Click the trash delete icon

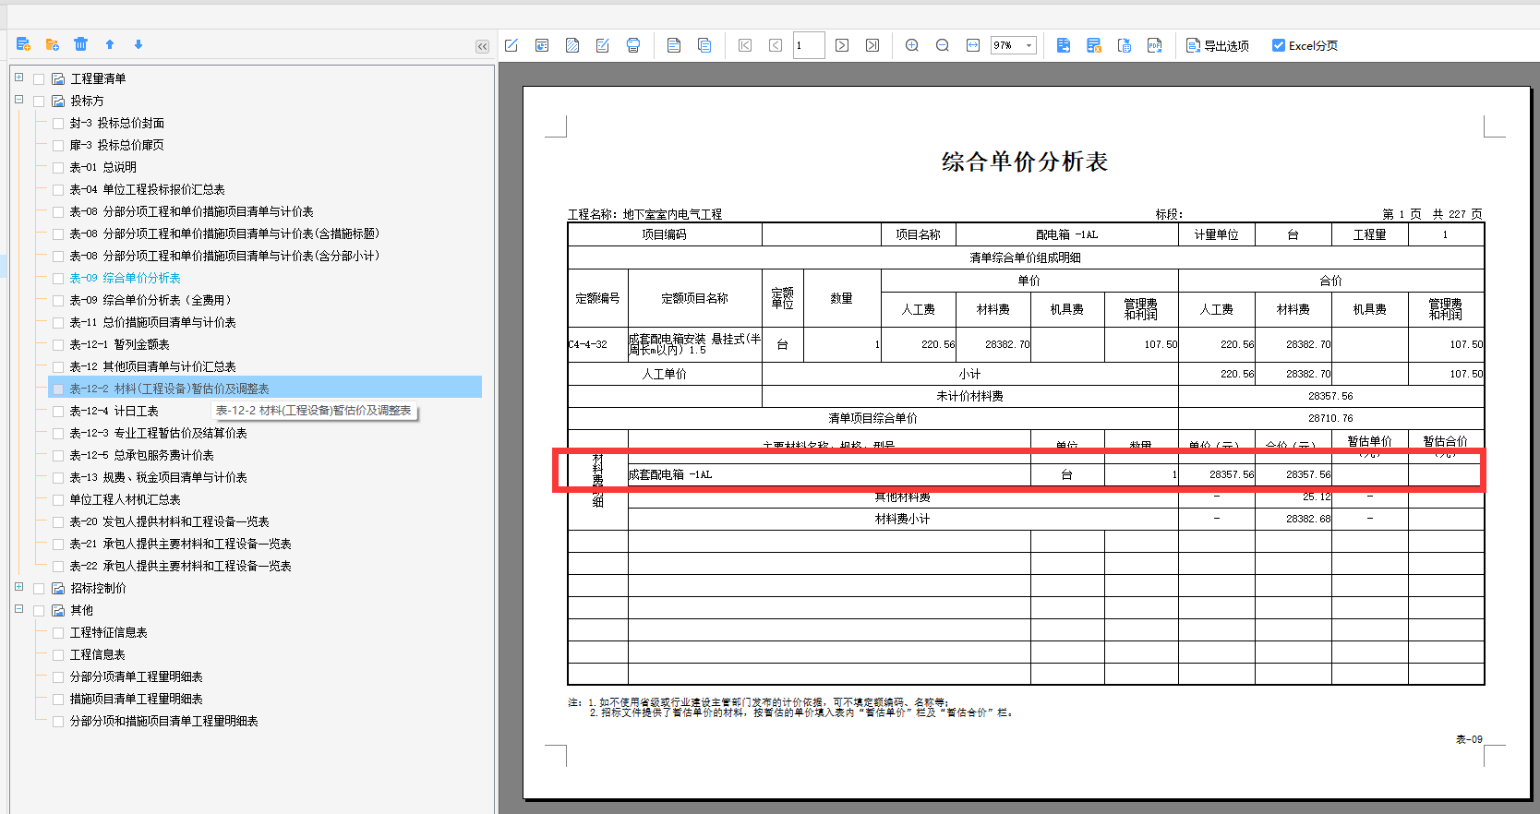click(81, 44)
